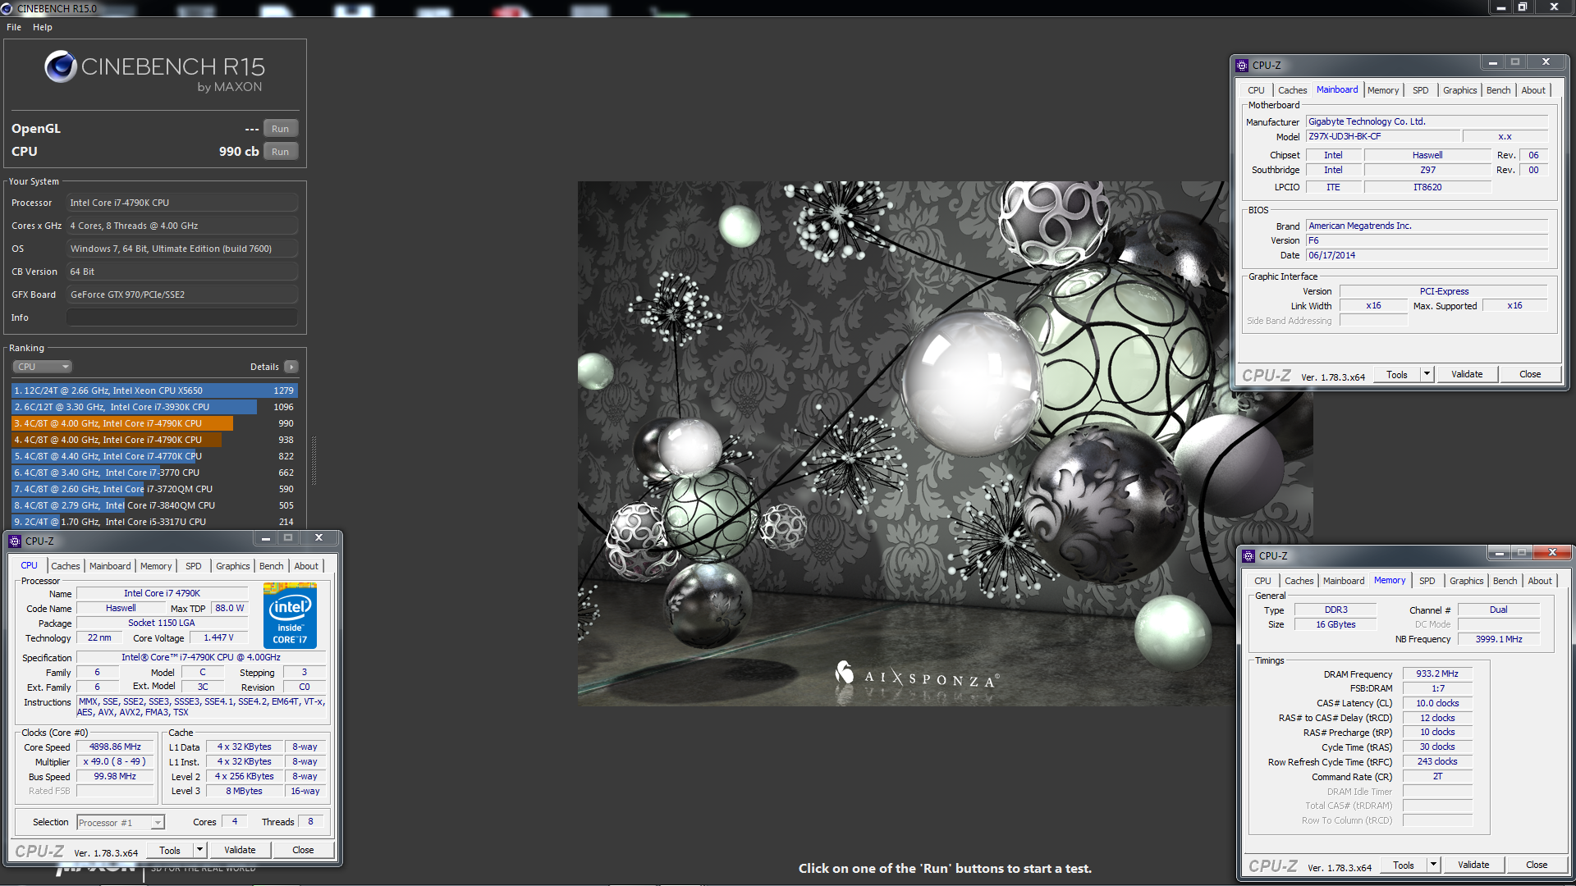Viewport: 1576px width, 886px height.
Task: Open the CPU ranking type dropdown
Action: 43,367
